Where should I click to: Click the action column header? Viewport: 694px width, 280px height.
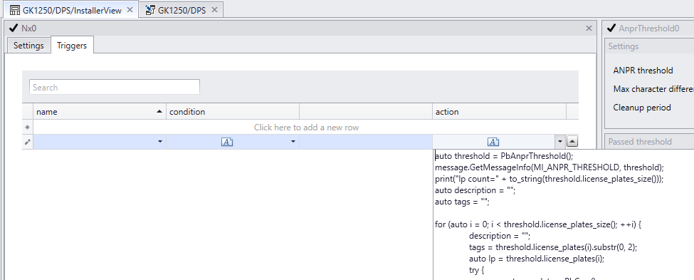pyautogui.click(x=499, y=112)
